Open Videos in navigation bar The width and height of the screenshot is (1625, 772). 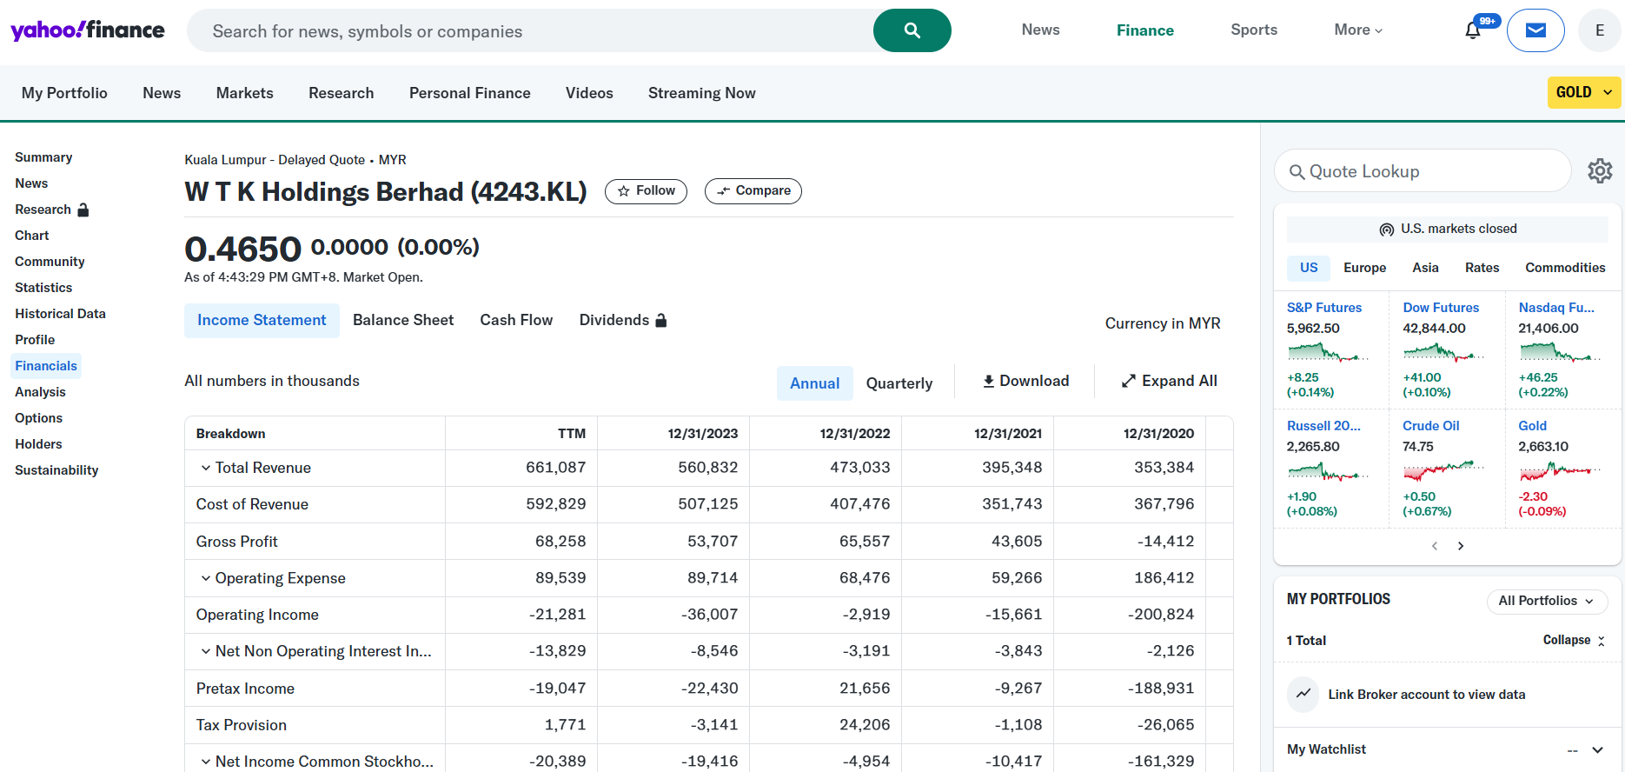[x=589, y=93]
